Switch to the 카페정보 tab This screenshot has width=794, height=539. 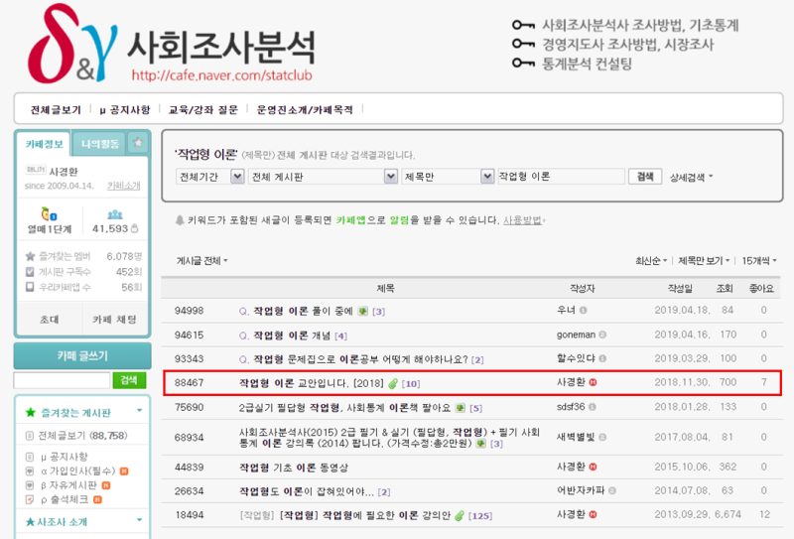point(44,144)
